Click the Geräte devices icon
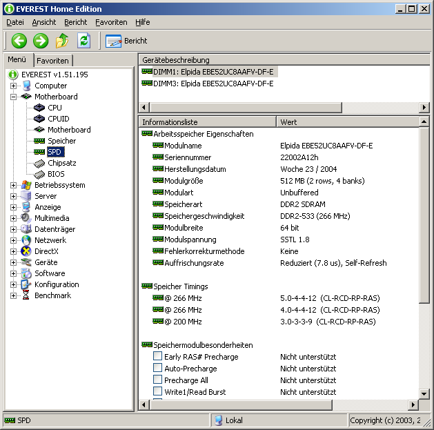Viewport: 434px width, 430px height. point(26,262)
